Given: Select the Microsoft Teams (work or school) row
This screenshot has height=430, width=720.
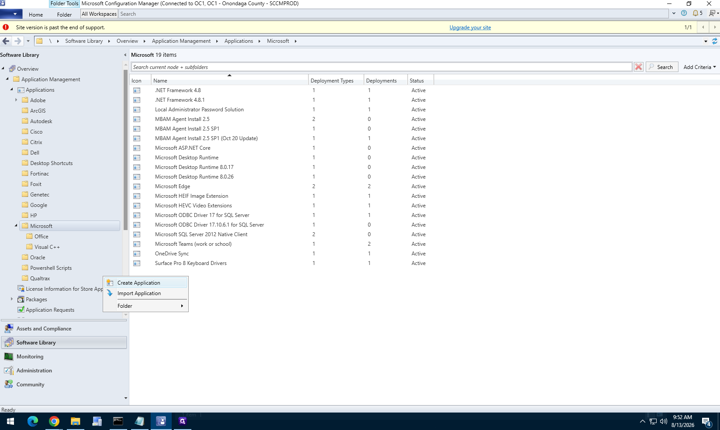Looking at the screenshot, I should click(282, 244).
